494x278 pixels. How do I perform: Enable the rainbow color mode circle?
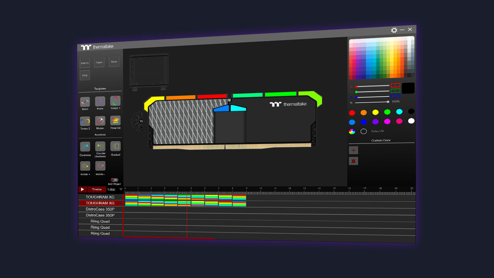point(352,131)
